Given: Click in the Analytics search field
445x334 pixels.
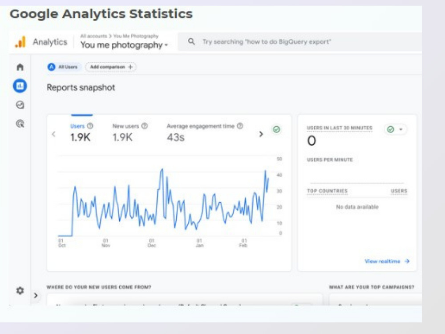Looking at the screenshot, I should pyautogui.click(x=299, y=42).
